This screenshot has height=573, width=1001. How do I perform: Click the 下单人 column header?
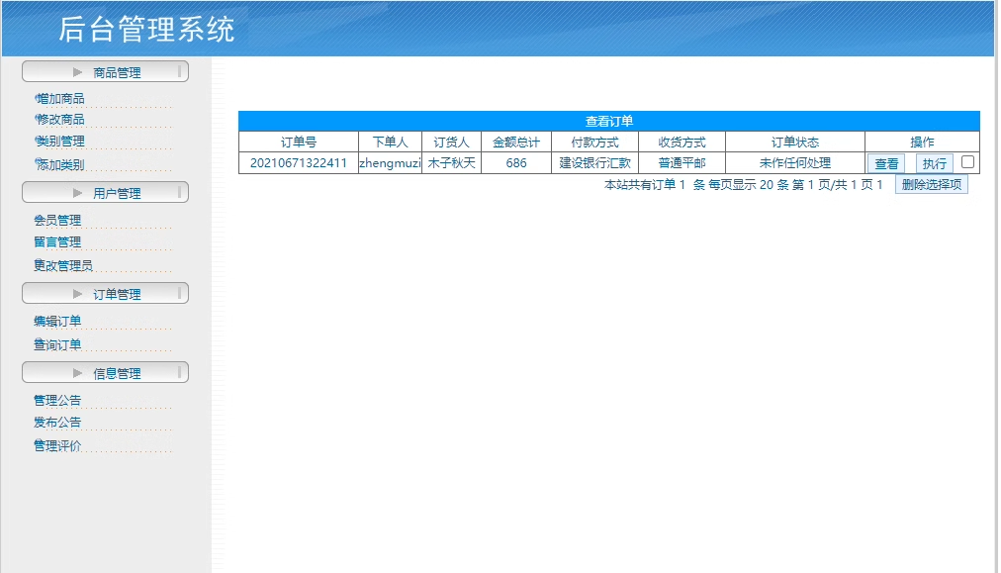[x=390, y=142]
